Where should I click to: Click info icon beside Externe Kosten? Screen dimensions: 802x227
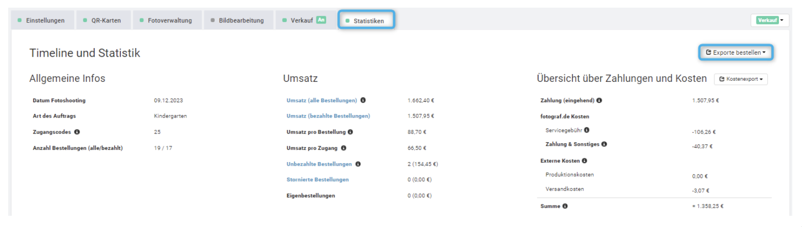[584, 161]
